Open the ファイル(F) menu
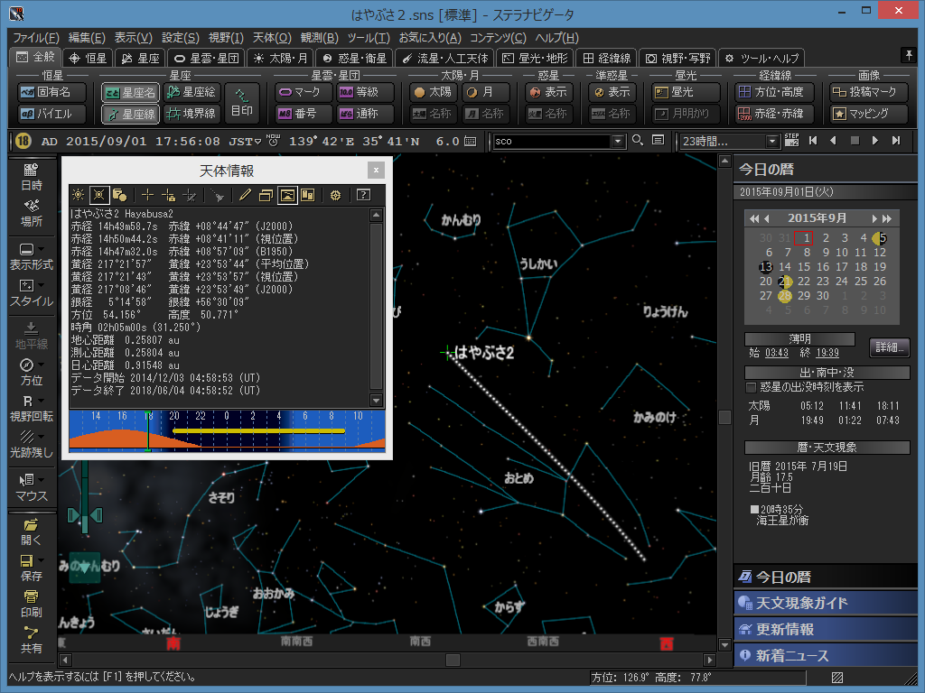 pyautogui.click(x=36, y=38)
